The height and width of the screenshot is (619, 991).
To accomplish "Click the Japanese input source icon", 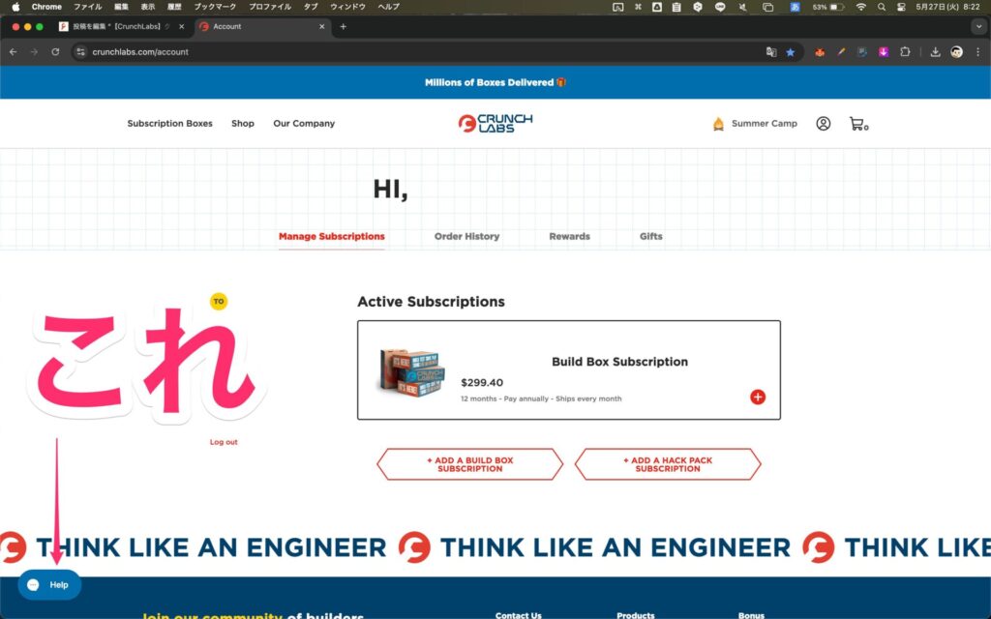I will pyautogui.click(x=796, y=7).
